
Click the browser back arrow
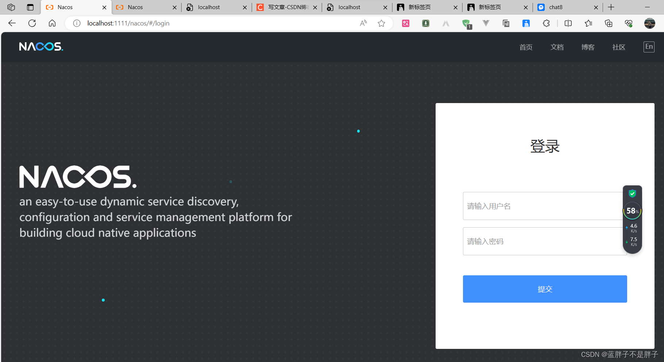pos(12,23)
